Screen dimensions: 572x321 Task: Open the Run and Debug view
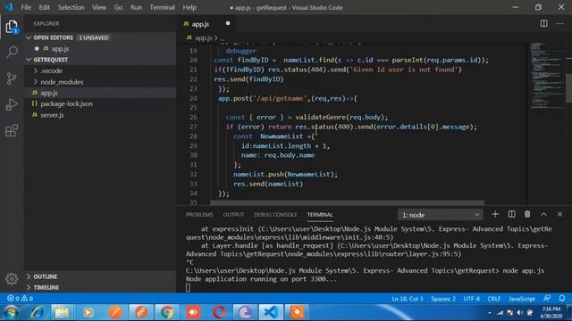click(12, 104)
